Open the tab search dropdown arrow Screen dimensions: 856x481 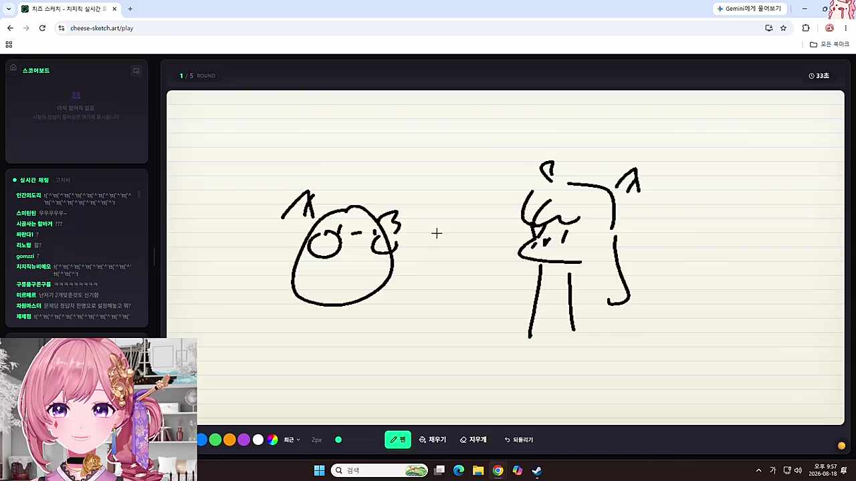[8, 9]
